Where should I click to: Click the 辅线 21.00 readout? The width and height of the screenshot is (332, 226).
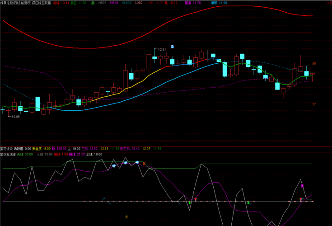77,155
